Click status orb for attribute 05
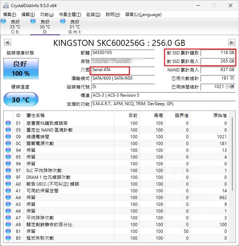 pos(8,130)
